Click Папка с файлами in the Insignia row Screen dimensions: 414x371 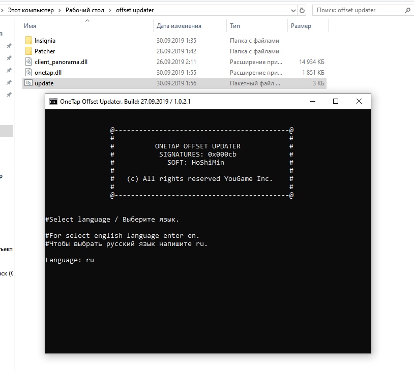pyautogui.click(x=254, y=41)
